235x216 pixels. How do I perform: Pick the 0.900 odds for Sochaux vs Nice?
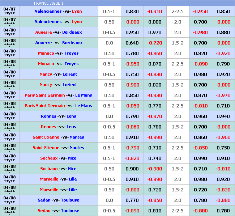[132, 169]
